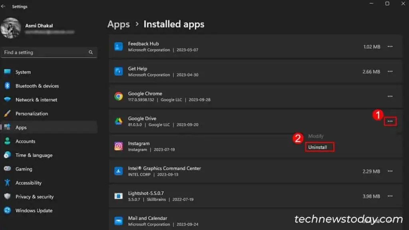Screen dimensions: 409x230
Task: Open more options for Feedback Hub
Action: click(390, 46)
